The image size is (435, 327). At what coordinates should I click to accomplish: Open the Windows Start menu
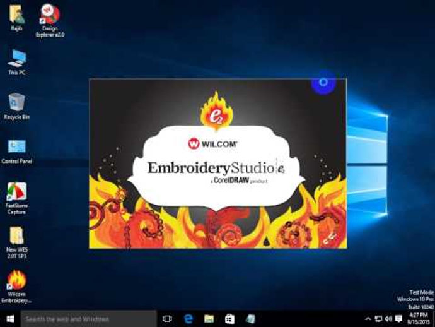[x=10, y=319]
